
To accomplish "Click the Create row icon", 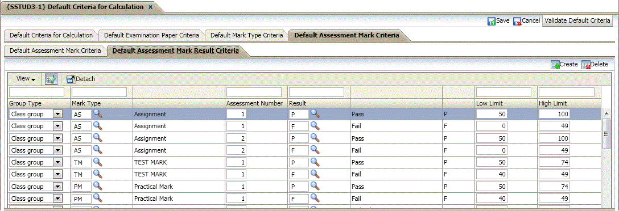I will [x=555, y=65].
